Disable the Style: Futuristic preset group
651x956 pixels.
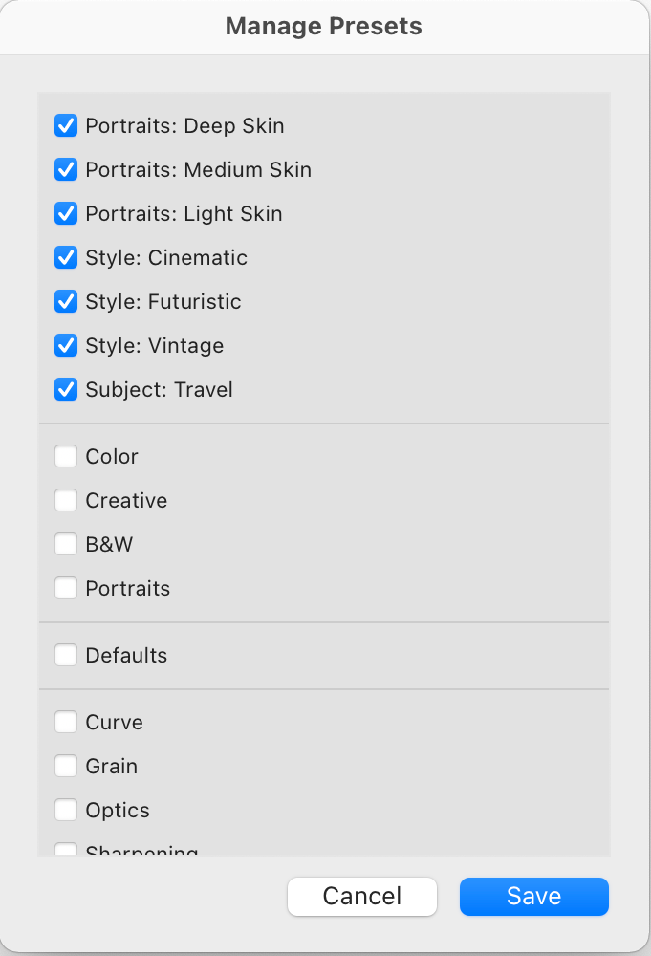tap(66, 301)
